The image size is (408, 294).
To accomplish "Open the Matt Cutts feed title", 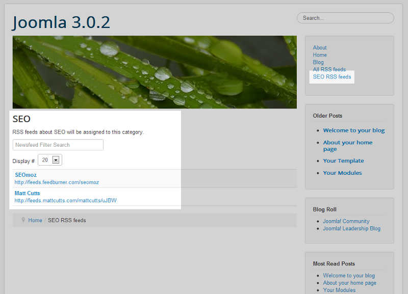I will point(28,193).
